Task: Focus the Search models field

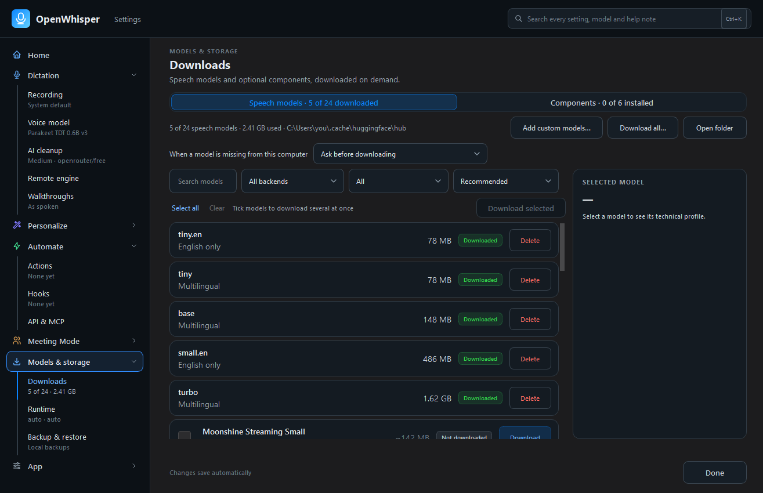Action: [x=203, y=181]
